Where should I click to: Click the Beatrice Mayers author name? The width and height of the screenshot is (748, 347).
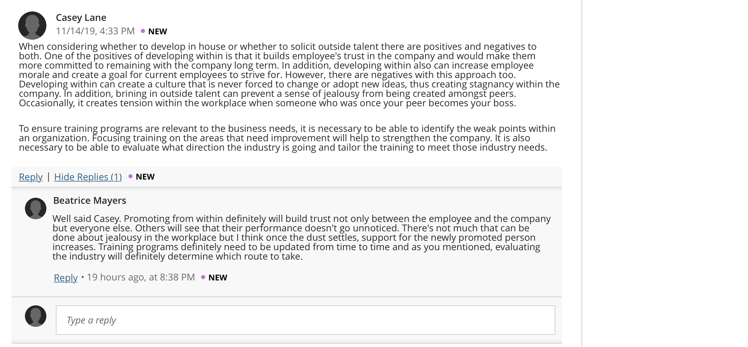[x=90, y=200]
